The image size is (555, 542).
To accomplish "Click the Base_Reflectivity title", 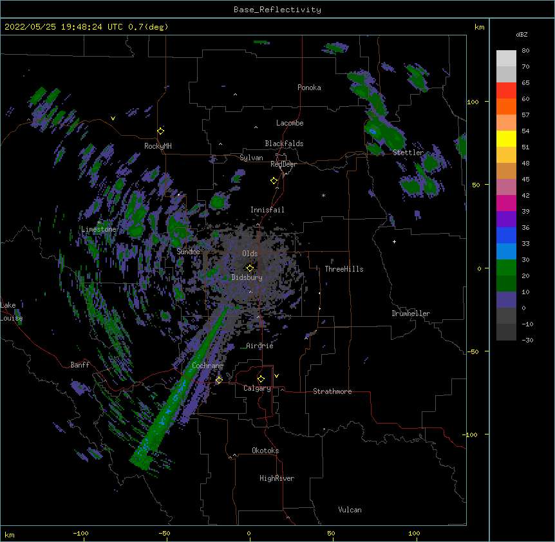I will point(277,10).
